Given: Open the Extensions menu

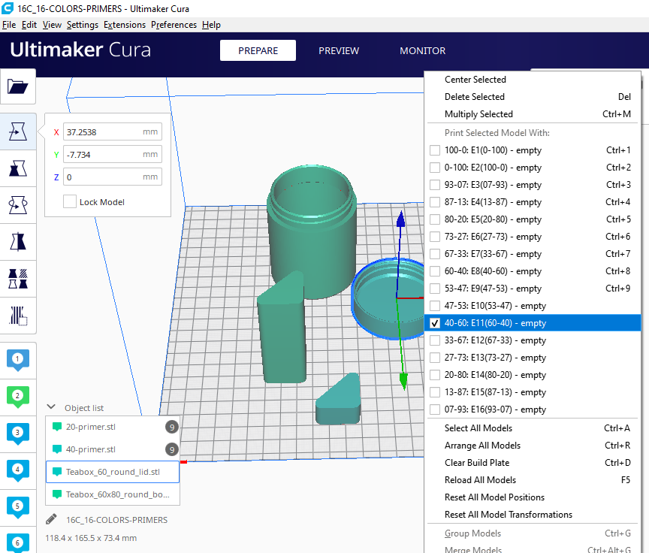Looking at the screenshot, I should pos(125,25).
